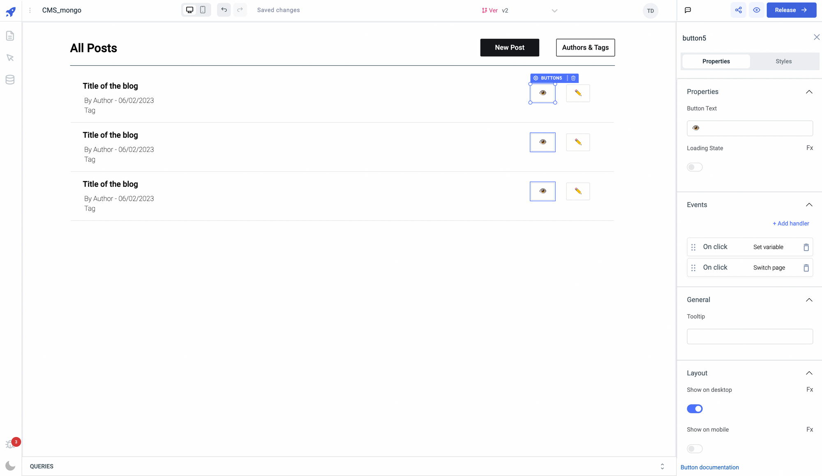The height and width of the screenshot is (476, 822).
Task: Switch to mobile layout view
Action: click(203, 10)
